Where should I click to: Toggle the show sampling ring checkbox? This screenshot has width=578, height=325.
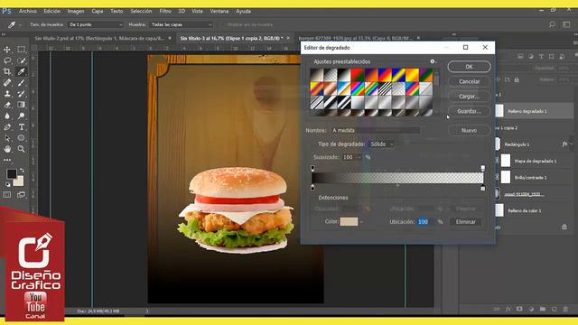[x=222, y=24]
